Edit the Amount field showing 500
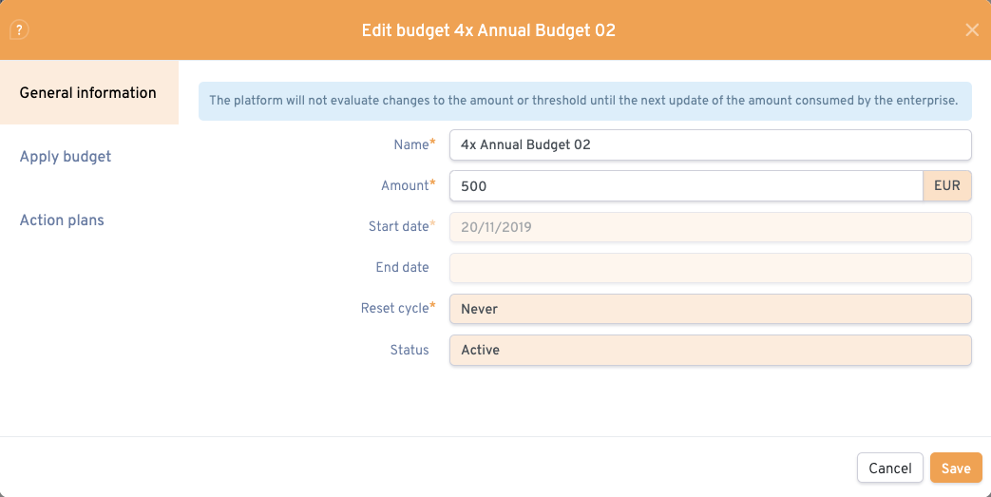The height and width of the screenshot is (497, 991). (x=686, y=186)
